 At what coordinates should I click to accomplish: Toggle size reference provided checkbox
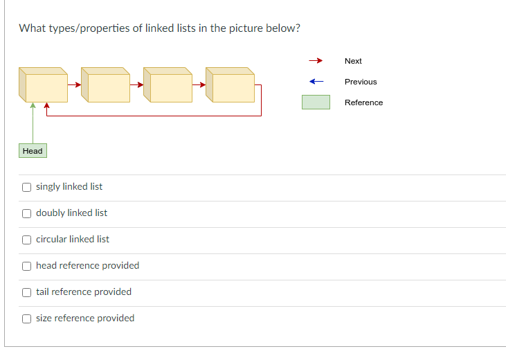pyautogui.click(x=26, y=319)
